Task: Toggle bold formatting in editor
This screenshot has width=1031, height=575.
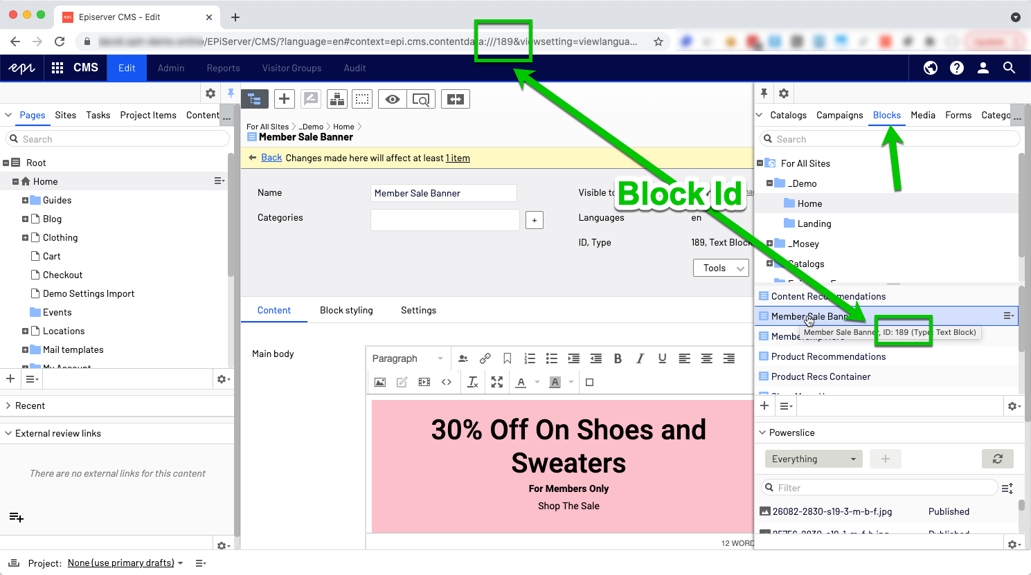Action: coord(618,358)
